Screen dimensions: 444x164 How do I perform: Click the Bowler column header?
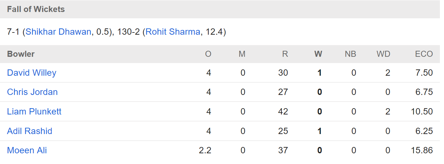(x=21, y=54)
